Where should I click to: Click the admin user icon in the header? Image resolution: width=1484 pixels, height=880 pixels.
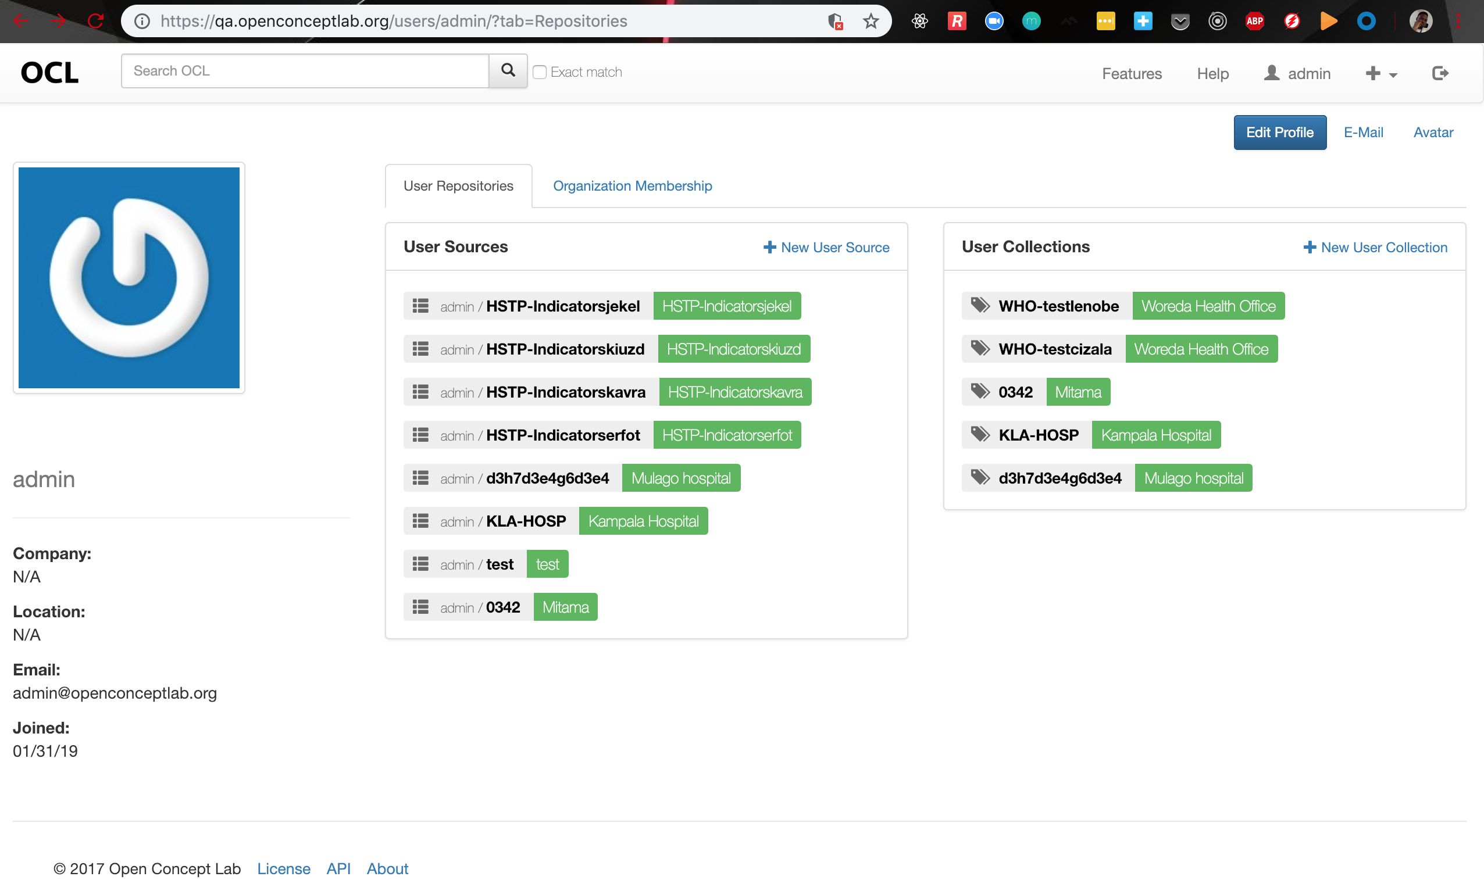[1271, 72]
